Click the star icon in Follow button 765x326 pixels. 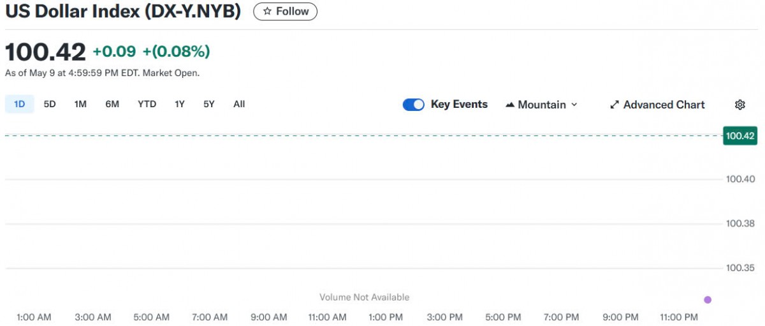tap(267, 11)
